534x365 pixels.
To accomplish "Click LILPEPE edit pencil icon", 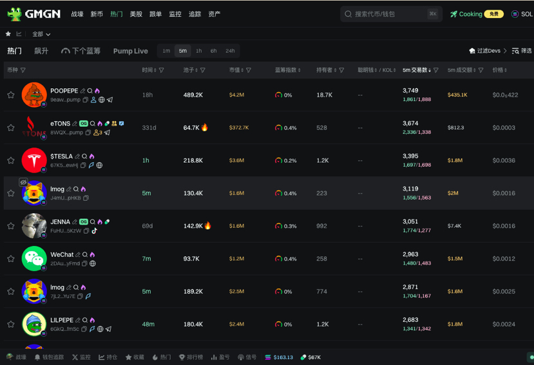I will (78, 320).
